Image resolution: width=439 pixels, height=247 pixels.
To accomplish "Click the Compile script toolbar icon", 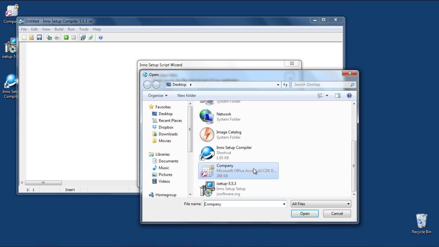I will [x=49, y=37].
